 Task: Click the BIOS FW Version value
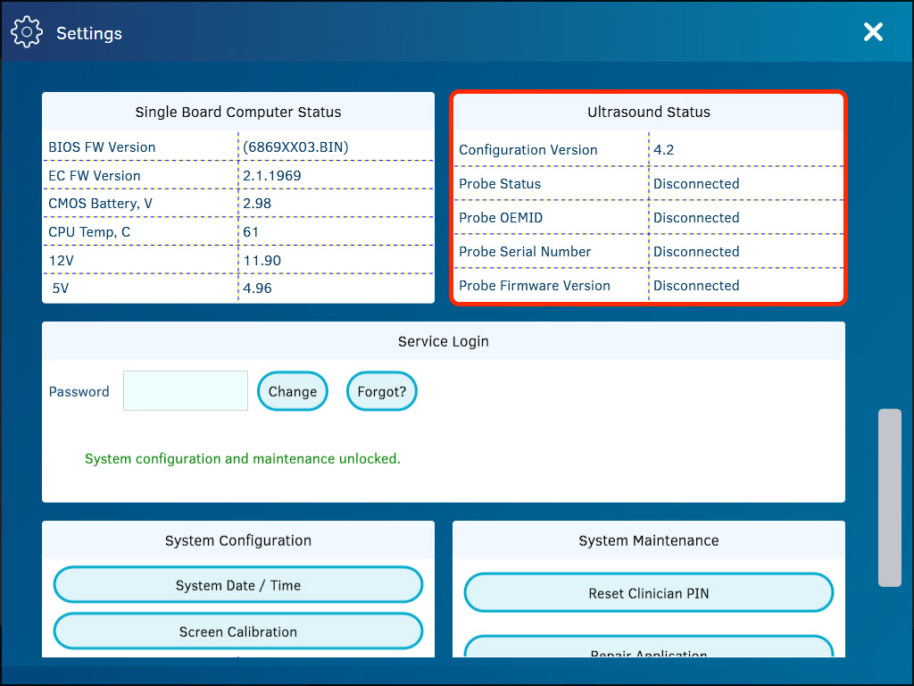pyautogui.click(x=295, y=147)
